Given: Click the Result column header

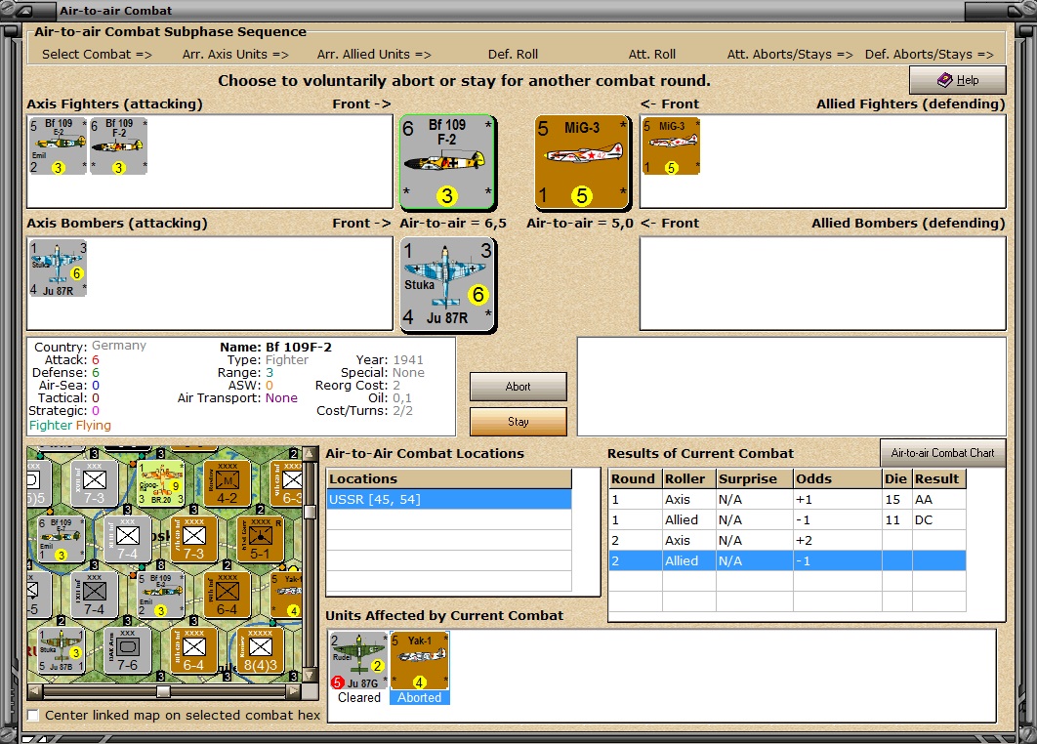Looking at the screenshot, I should [x=938, y=478].
